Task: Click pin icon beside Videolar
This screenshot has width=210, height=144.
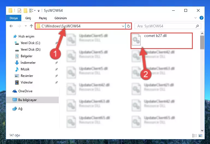Action: (x=56, y=82)
